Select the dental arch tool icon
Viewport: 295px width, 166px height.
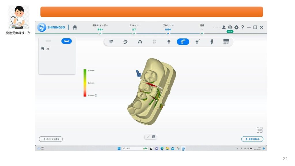[140, 42]
